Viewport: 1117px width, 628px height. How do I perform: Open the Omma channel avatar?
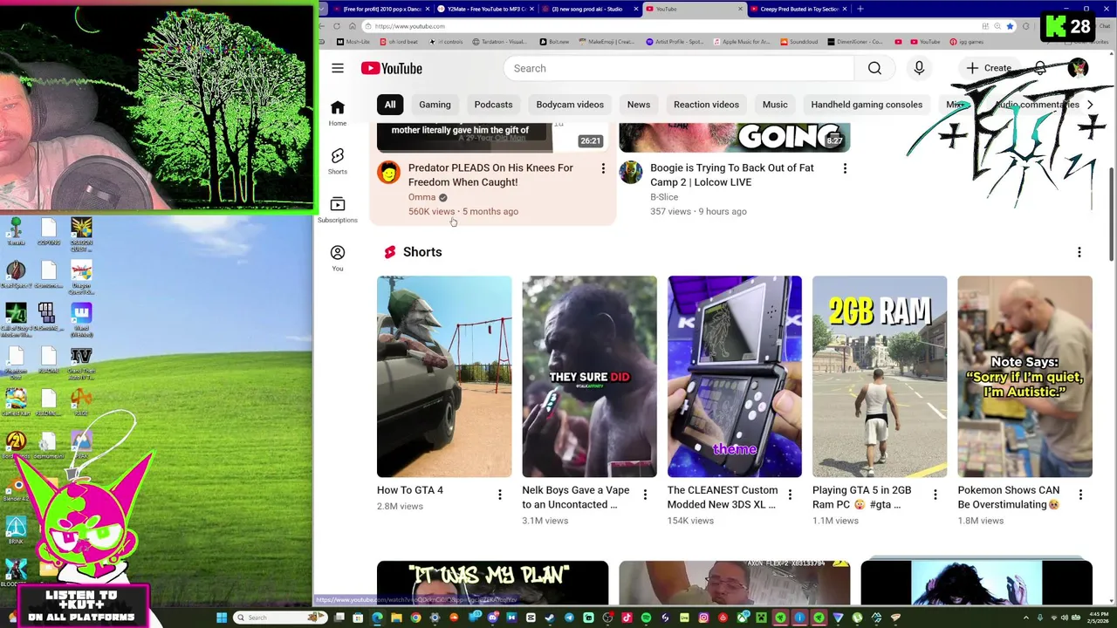388,173
